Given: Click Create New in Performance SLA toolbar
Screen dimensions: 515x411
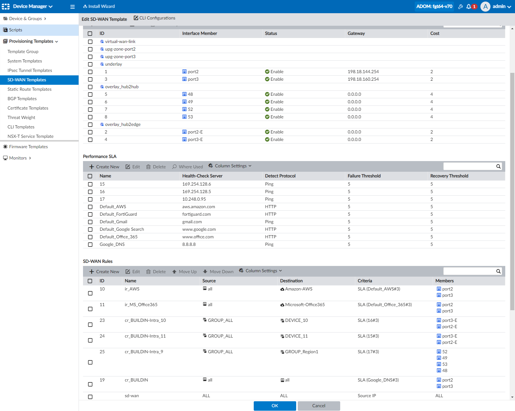Looking at the screenshot, I should click(x=104, y=166).
